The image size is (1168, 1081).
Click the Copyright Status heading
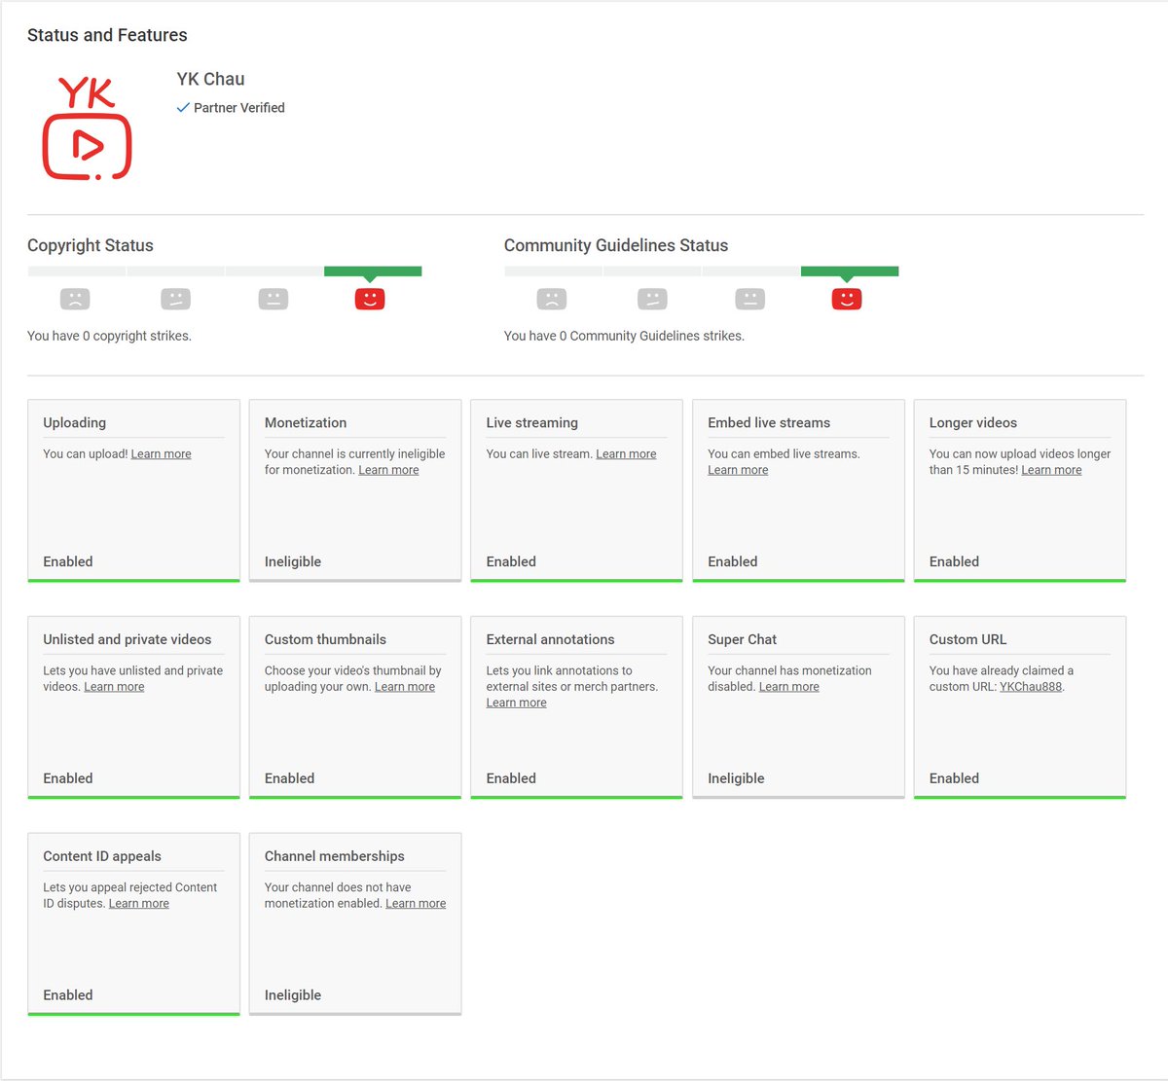click(x=91, y=245)
